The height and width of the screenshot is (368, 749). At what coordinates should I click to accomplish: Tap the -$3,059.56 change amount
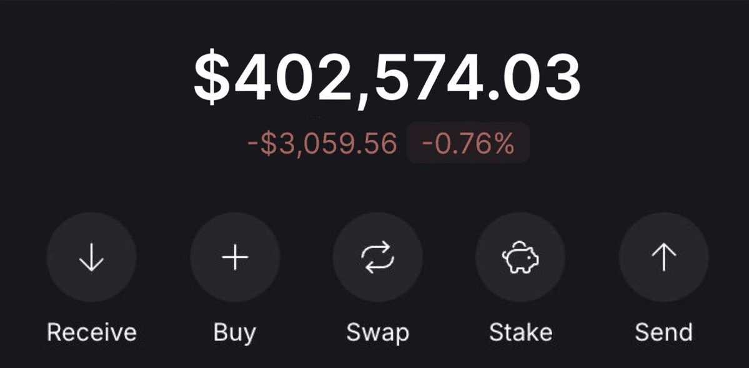(x=322, y=144)
